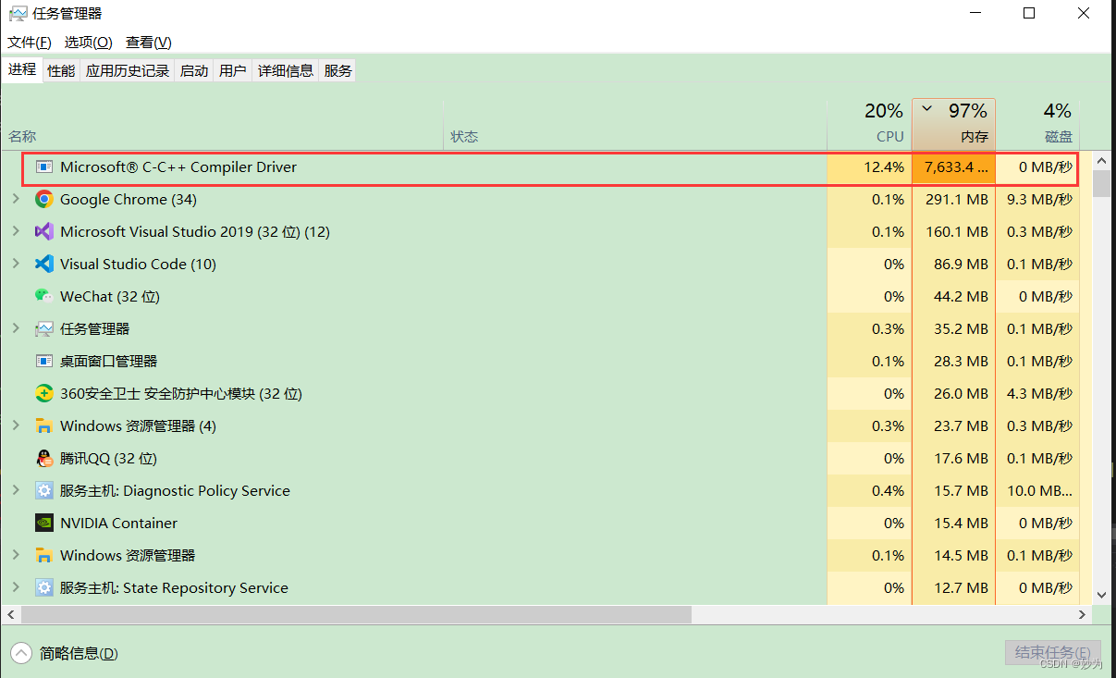Expand the Windows 资源管理器 (4) group
This screenshot has width=1116, height=678.
[x=16, y=425]
